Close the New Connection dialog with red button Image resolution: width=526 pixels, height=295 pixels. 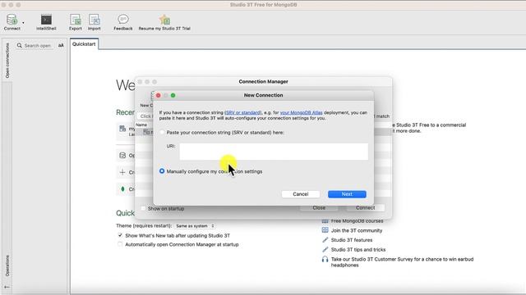[x=159, y=95]
